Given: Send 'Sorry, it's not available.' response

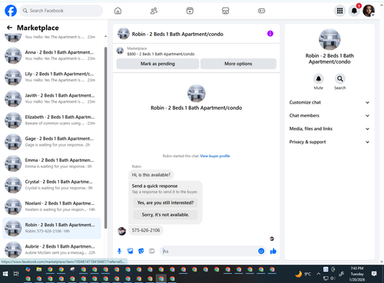Looking at the screenshot, I should tap(165, 215).
